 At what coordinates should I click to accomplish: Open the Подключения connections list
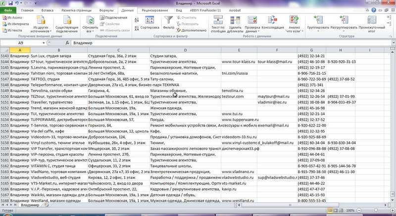(113, 18)
